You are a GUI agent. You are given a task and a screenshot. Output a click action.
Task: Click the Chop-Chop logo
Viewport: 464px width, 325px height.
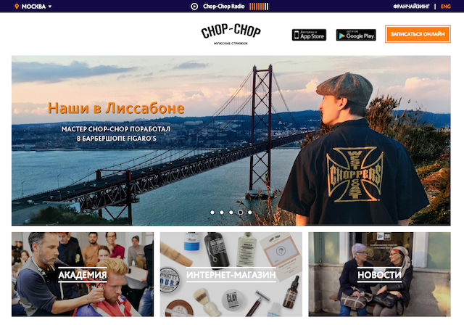231,34
